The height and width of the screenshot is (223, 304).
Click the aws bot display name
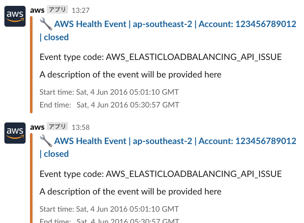[x=37, y=10]
